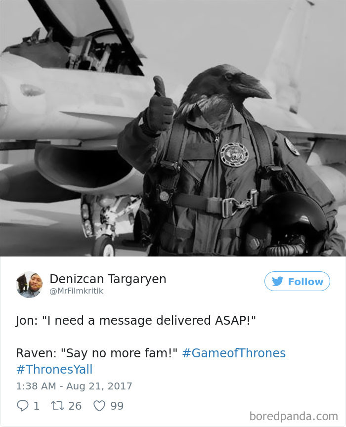Click the reply speech bubble icon
This screenshot has width=346, height=427.
click(x=22, y=405)
